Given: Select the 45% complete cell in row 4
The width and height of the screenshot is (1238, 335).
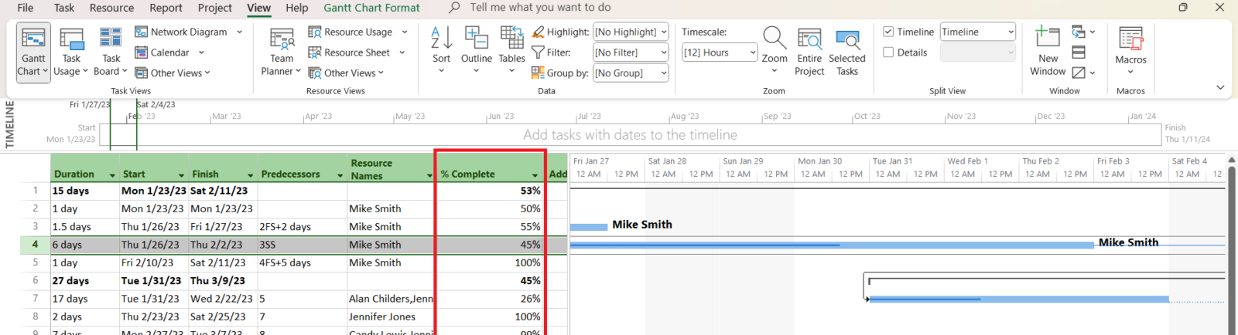Looking at the screenshot, I should tap(491, 245).
